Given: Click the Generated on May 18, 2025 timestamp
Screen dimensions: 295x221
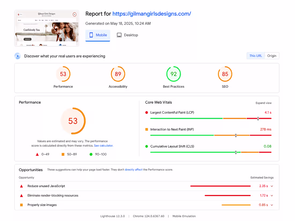Looking at the screenshot, I should 118,24.
